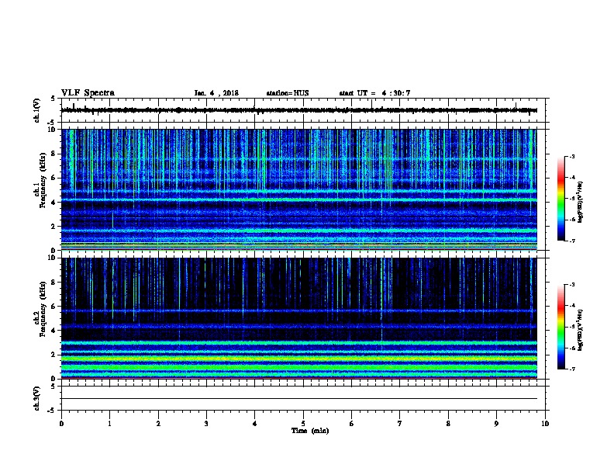This screenshot has width=614, height=475.
Task: Click the 'ch.1(V)' waveform axis label
Action: pos(36,110)
